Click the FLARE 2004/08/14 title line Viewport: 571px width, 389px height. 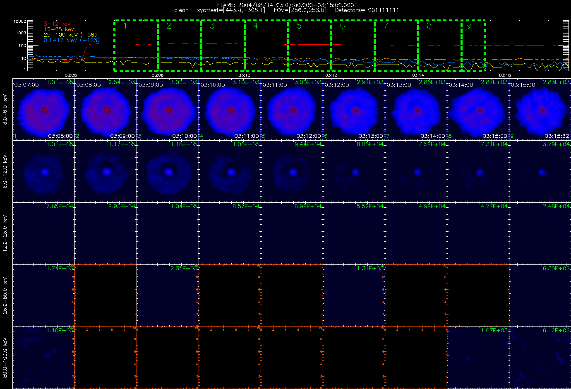(285, 5)
